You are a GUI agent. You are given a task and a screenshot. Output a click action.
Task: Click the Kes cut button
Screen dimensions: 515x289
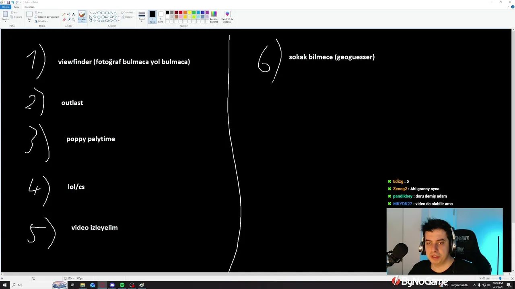[x=14, y=12]
